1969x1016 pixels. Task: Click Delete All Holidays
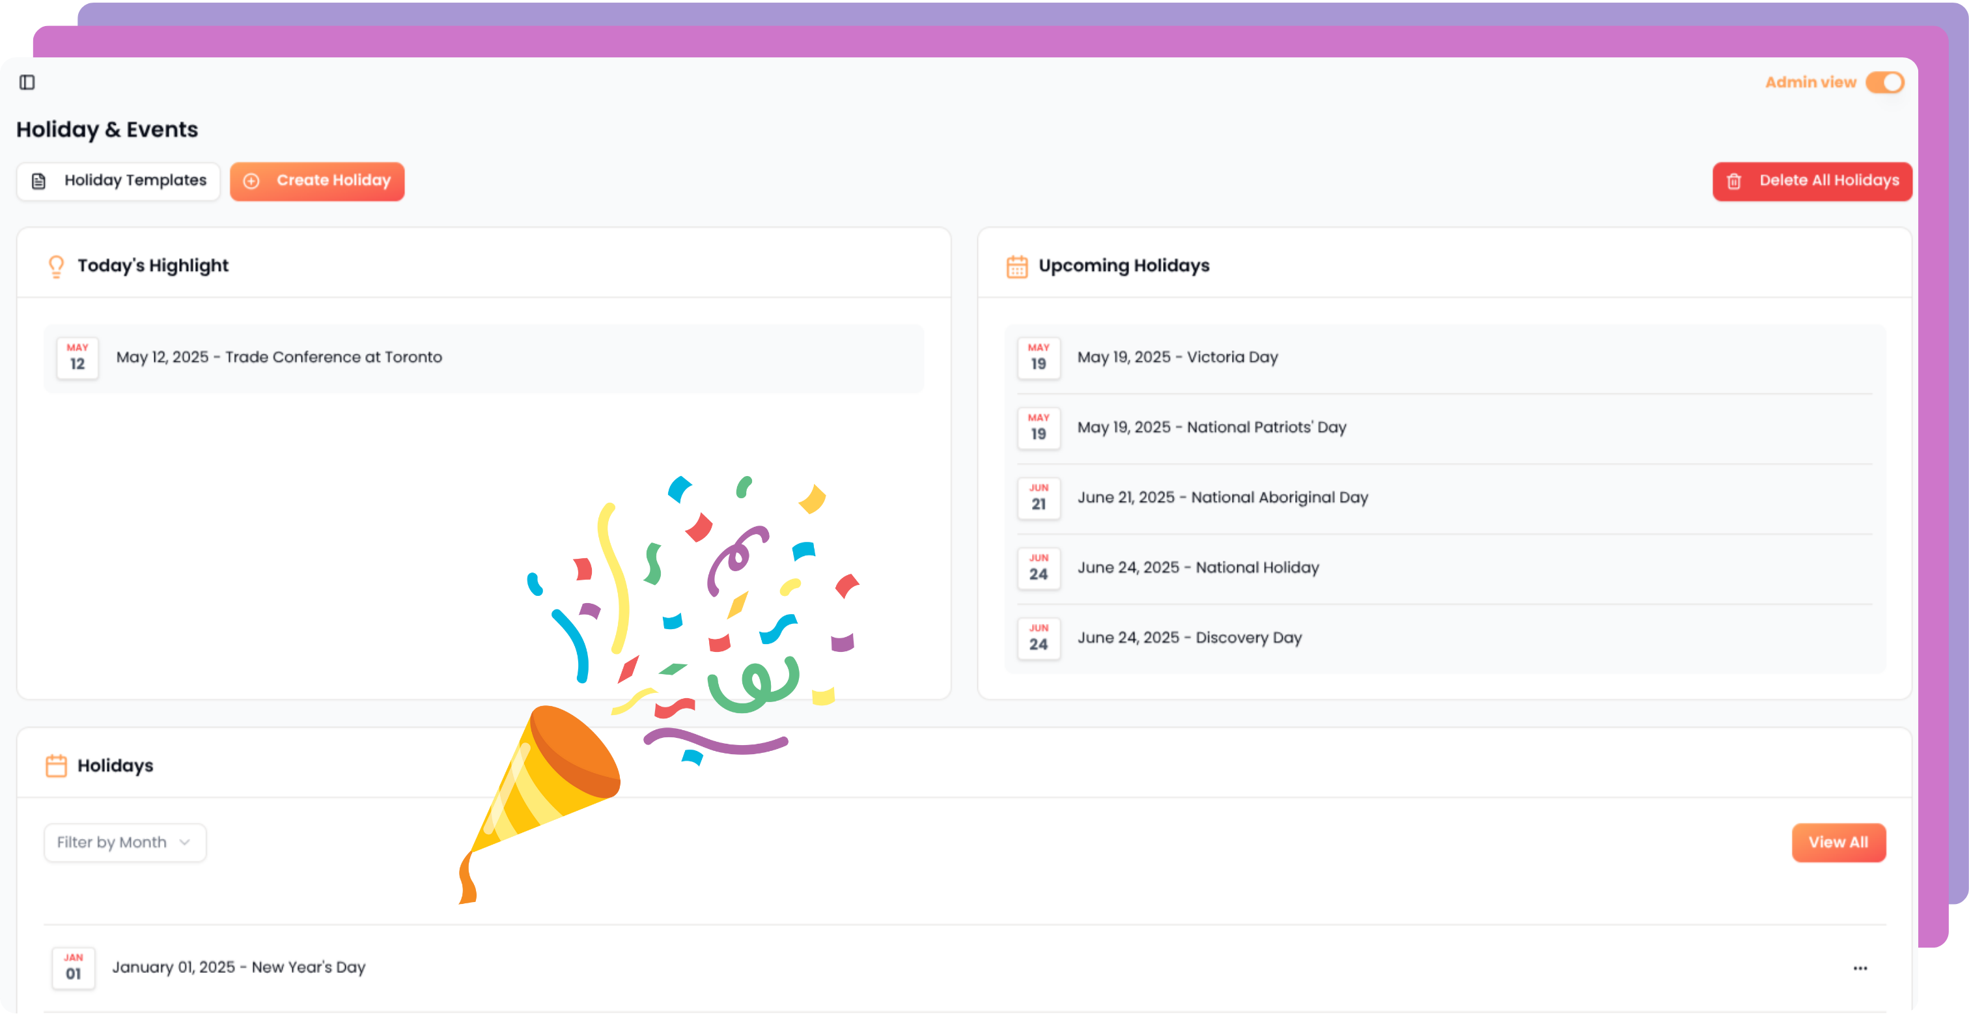pyautogui.click(x=1811, y=181)
